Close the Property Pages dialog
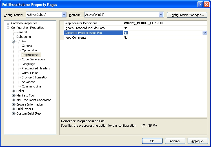The width and height of the screenshot is (211, 147). point(206,5)
